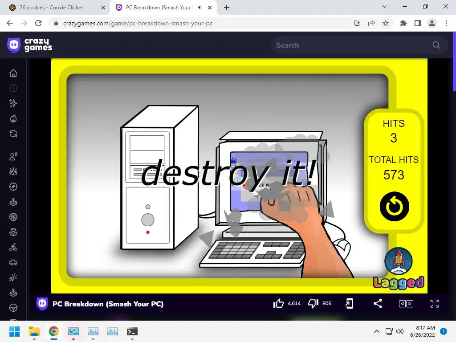Open the tab search dropdown chevron

pyautogui.click(x=384, y=6)
